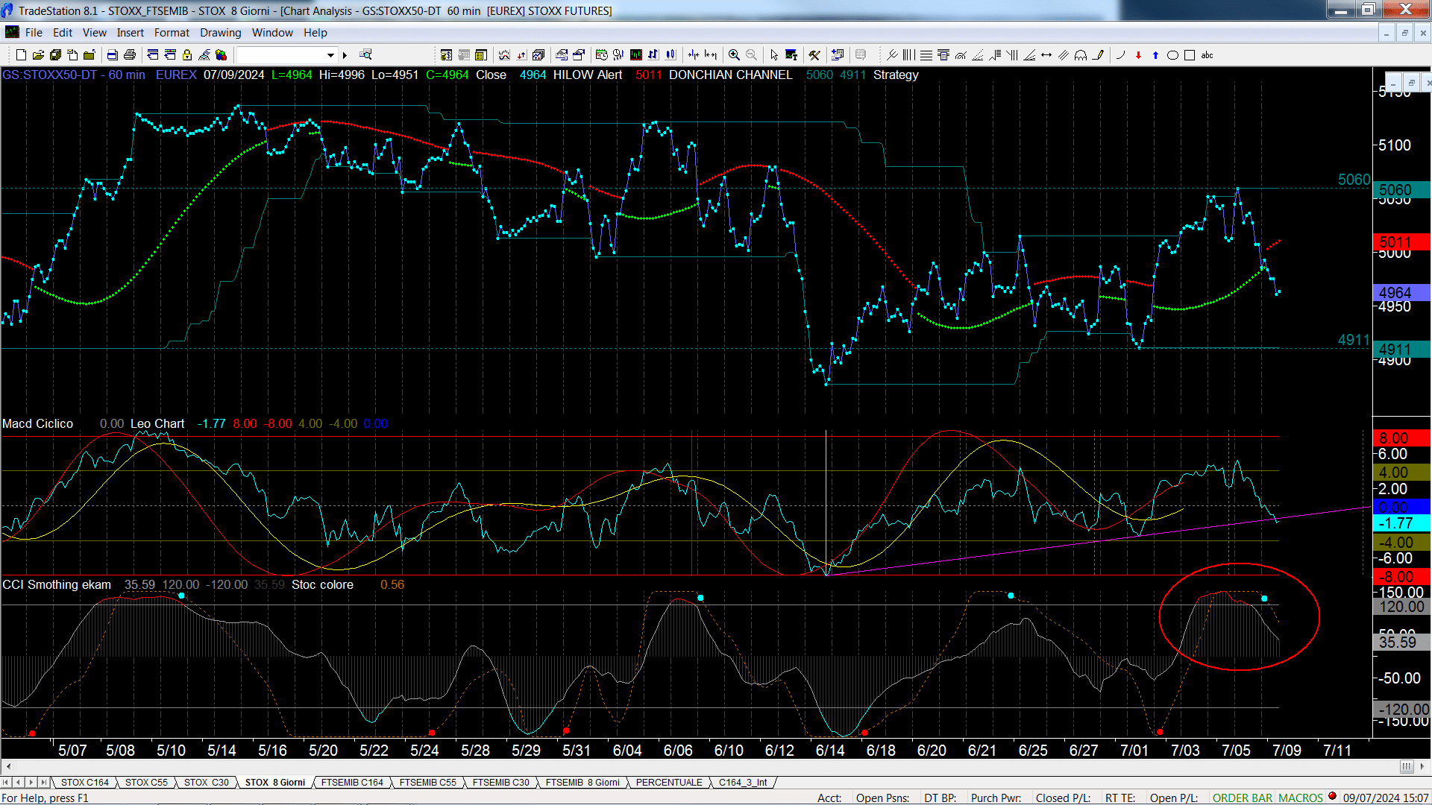Switch to the STOX C164 tab
This screenshot has width=1432, height=805.
tap(85, 783)
